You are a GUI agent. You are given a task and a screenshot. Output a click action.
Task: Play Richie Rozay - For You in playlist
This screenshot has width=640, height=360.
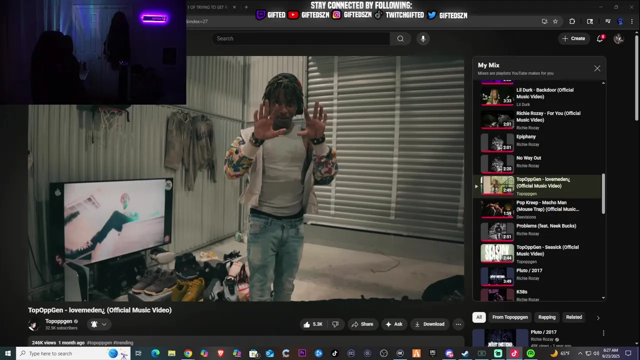coord(541,120)
